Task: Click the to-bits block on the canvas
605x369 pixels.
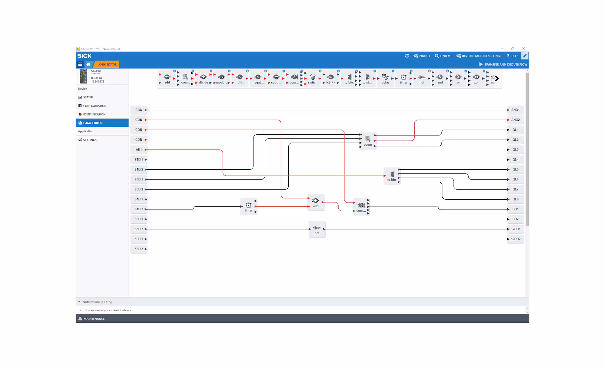Action: tap(392, 176)
